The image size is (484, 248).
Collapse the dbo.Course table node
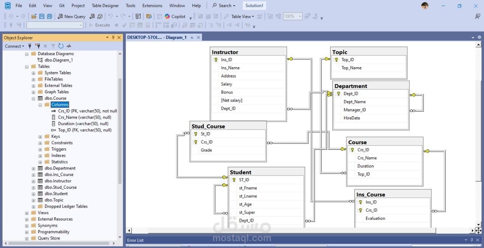point(33,98)
